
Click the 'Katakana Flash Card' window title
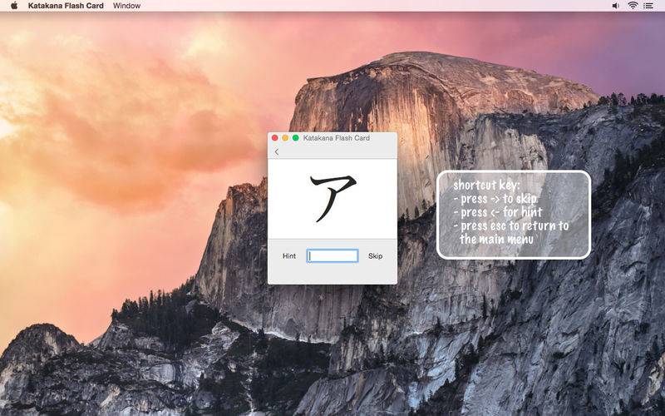click(337, 138)
